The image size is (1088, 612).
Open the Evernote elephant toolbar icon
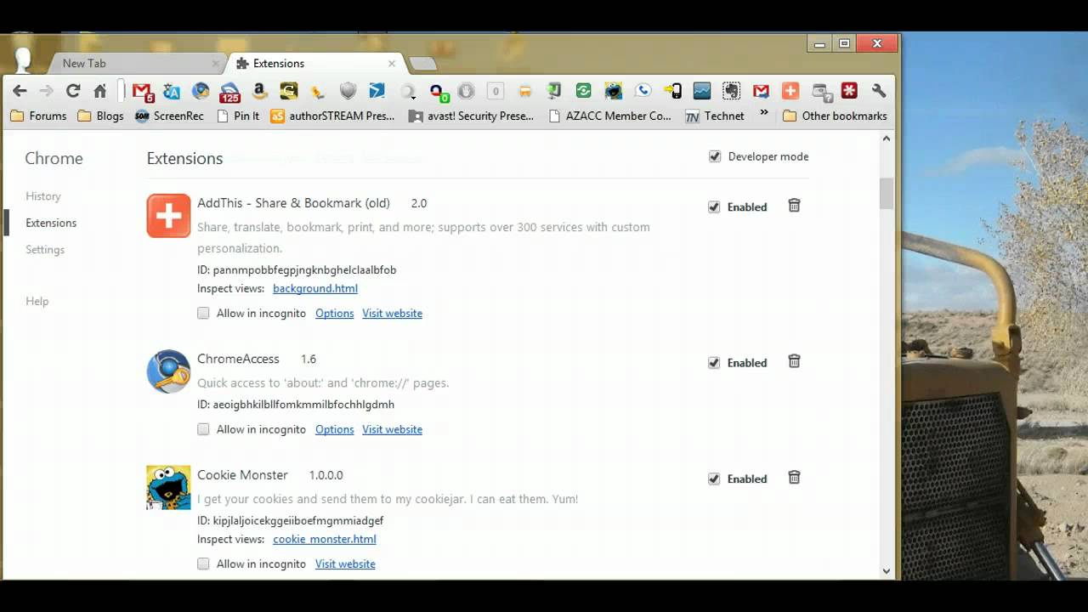(x=731, y=91)
